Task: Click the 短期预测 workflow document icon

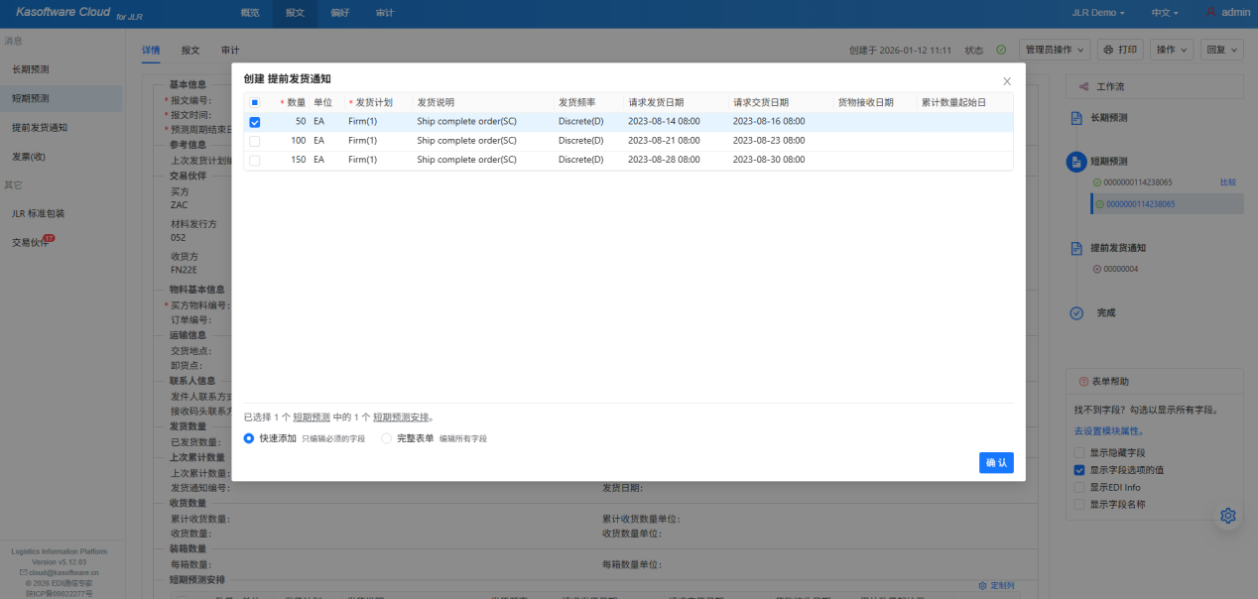Action: coord(1076,162)
